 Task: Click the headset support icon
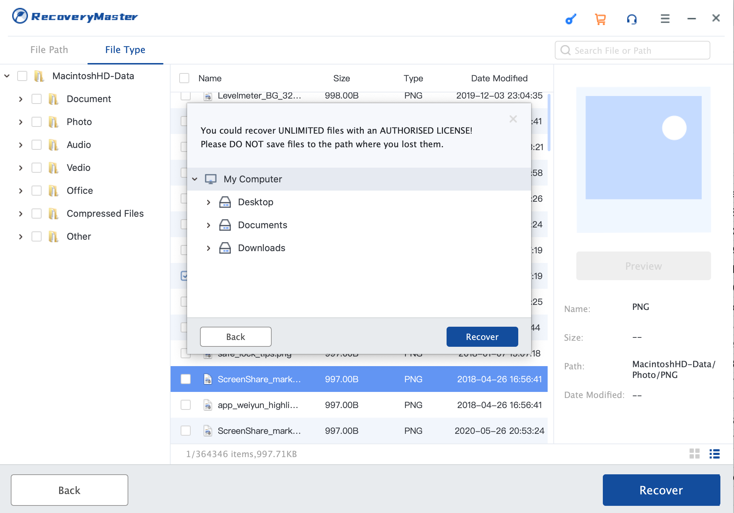coord(632,19)
